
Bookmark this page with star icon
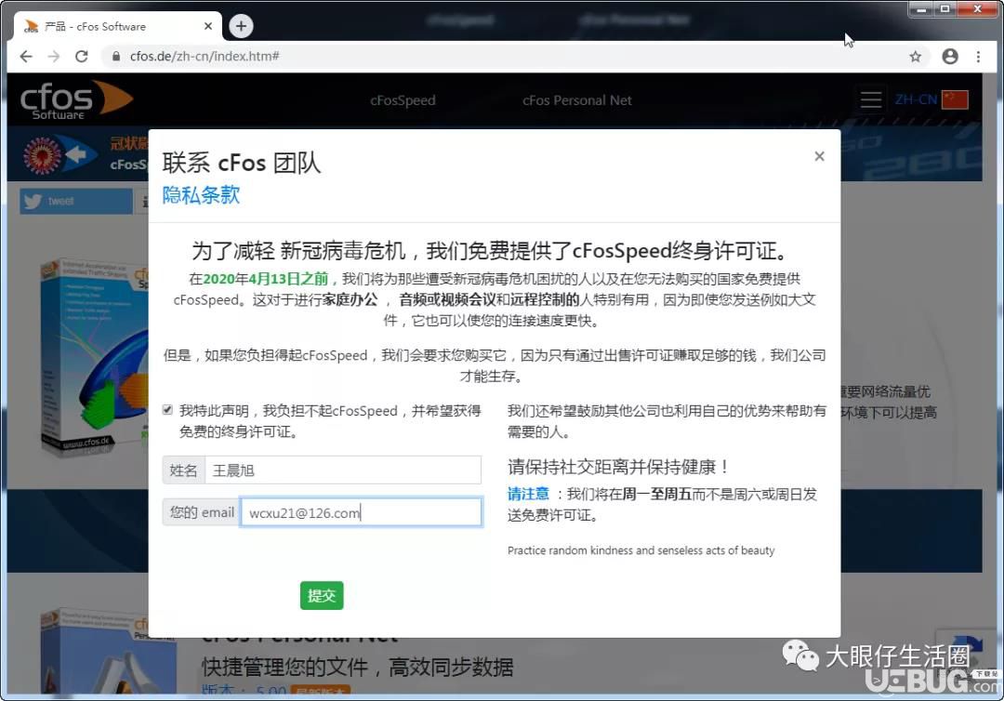pyautogui.click(x=916, y=57)
